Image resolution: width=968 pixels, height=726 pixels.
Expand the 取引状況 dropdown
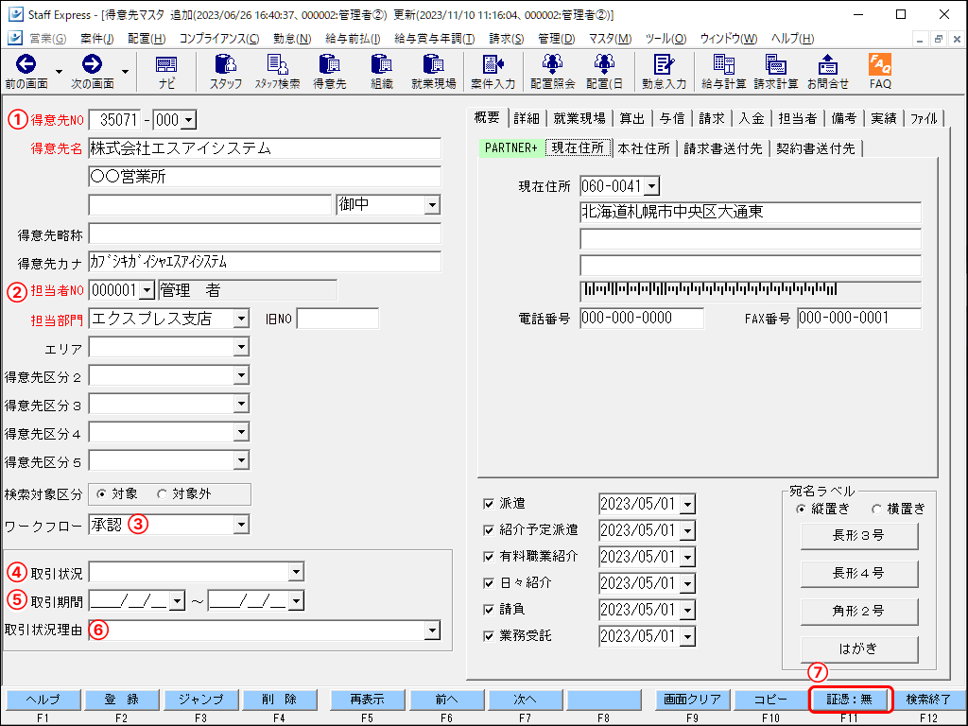[x=296, y=572]
